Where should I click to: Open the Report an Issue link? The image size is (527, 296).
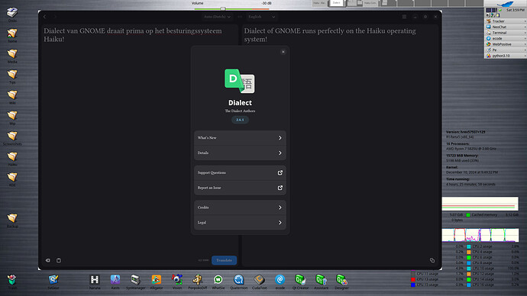240,188
